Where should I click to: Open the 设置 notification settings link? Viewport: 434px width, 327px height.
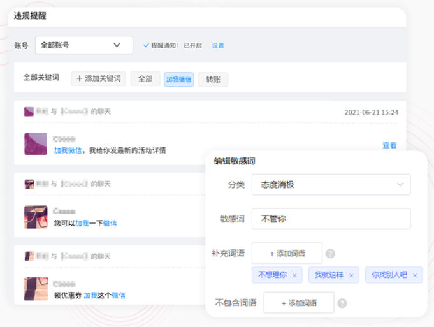(x=218, y=46)
